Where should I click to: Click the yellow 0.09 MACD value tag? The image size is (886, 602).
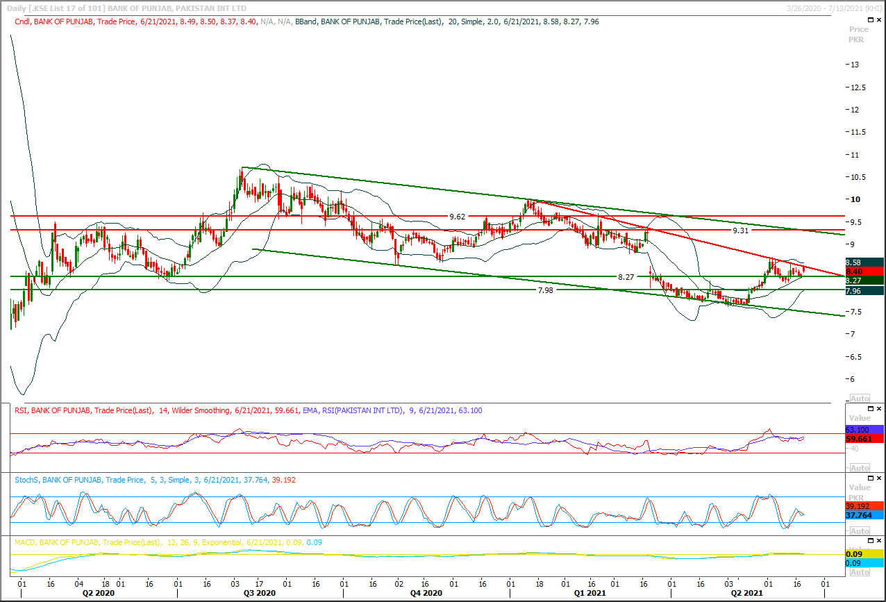point(864,554)
